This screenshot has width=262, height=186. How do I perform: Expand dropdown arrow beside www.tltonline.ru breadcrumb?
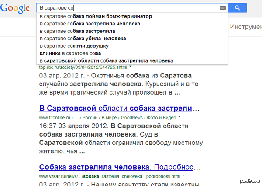click(x=179, y=117)
